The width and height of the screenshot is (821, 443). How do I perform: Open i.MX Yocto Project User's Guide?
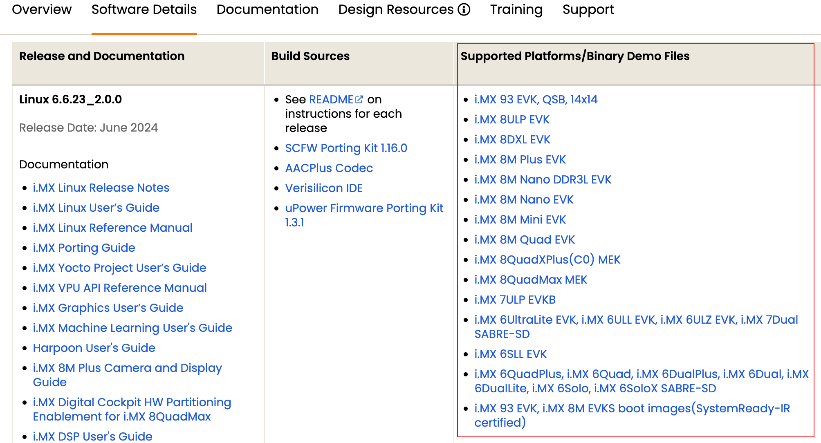[119, 268]
